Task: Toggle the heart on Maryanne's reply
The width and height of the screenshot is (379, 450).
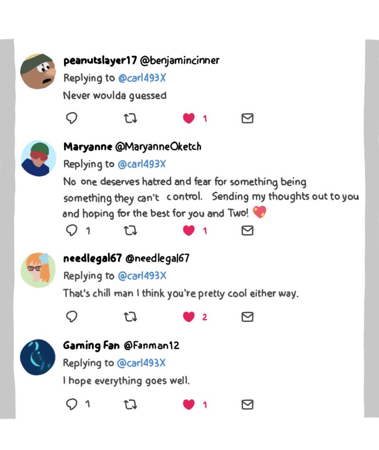Action: click(189, 231)
